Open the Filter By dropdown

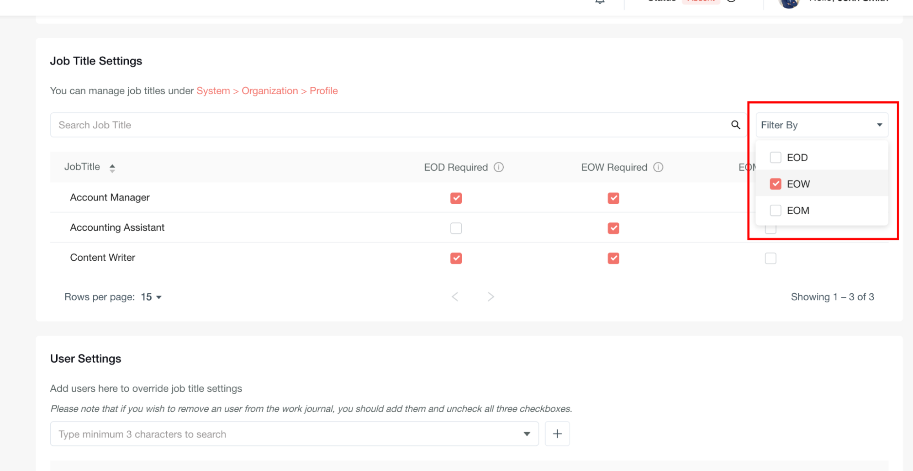pos(822,125)
